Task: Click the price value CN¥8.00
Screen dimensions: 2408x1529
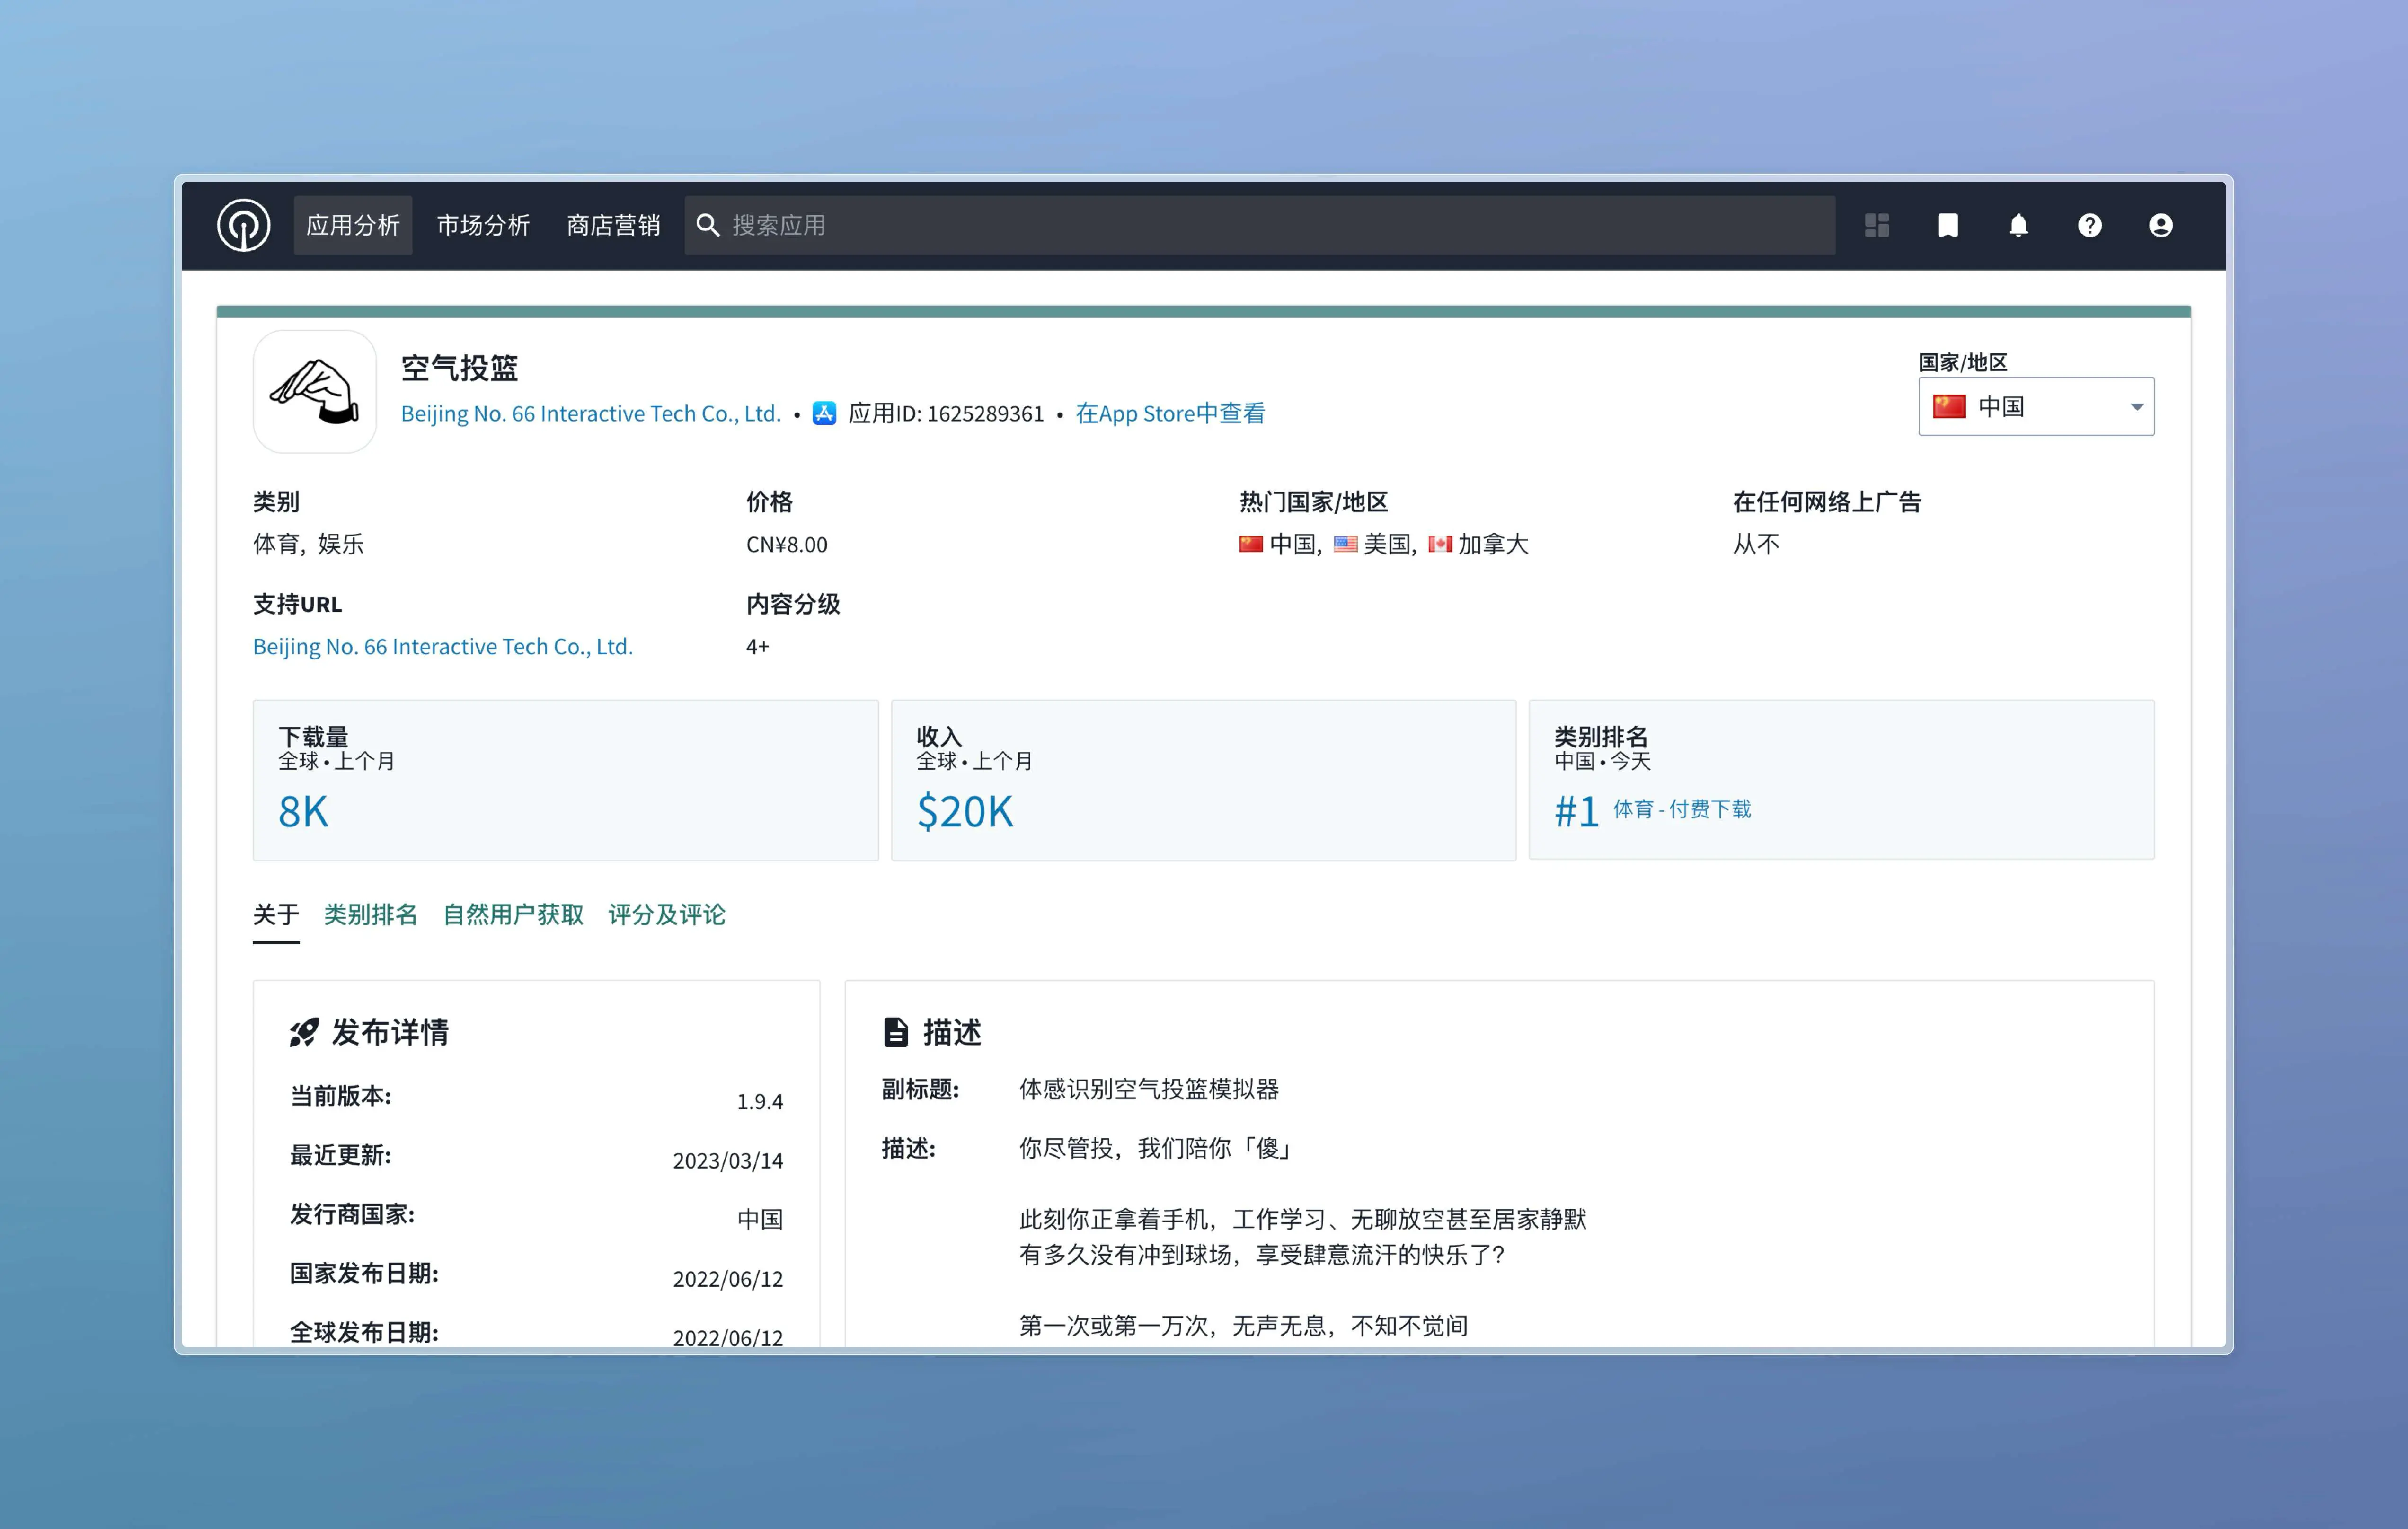Action: click(787, 545)
